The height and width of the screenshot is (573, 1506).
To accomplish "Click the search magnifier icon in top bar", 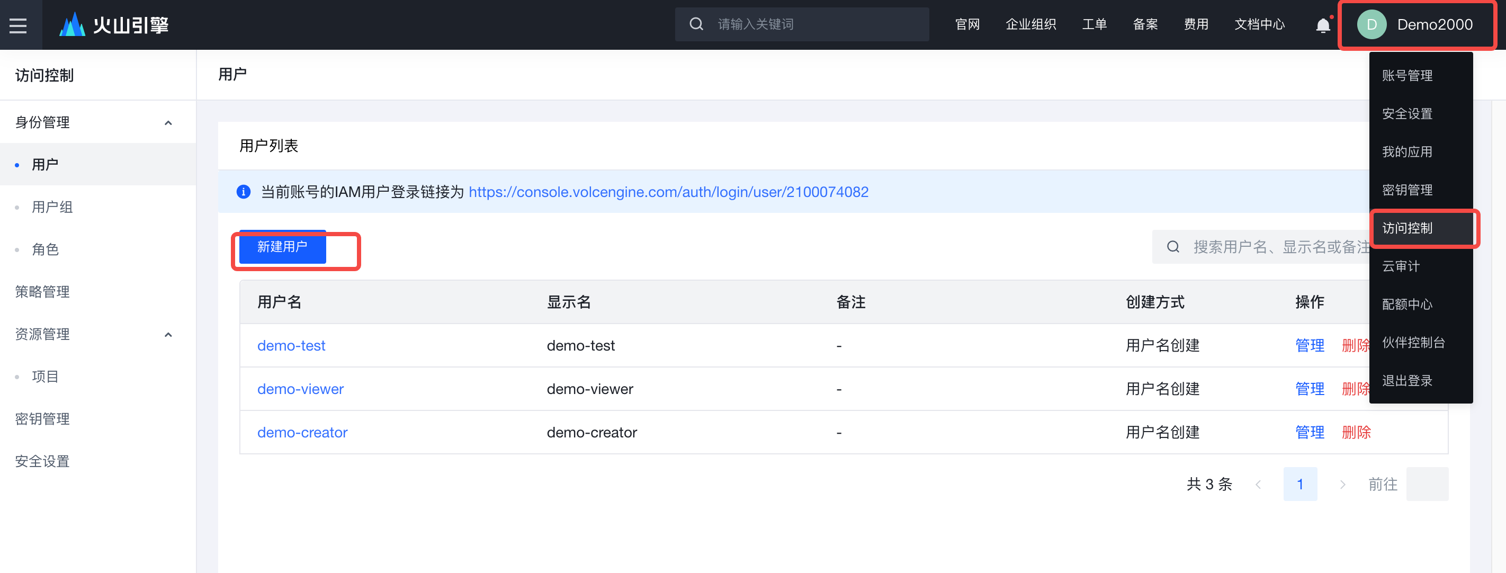I will (x=696, y=24).
